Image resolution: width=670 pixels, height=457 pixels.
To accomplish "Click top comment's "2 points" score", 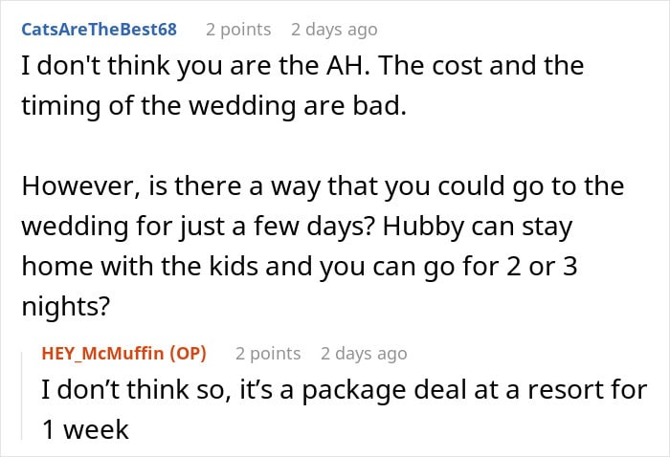I will pyautogui.click(x=238, y=30).
